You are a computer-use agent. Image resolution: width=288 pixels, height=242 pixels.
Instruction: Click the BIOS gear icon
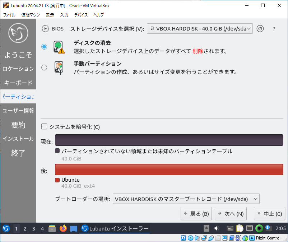45,29
